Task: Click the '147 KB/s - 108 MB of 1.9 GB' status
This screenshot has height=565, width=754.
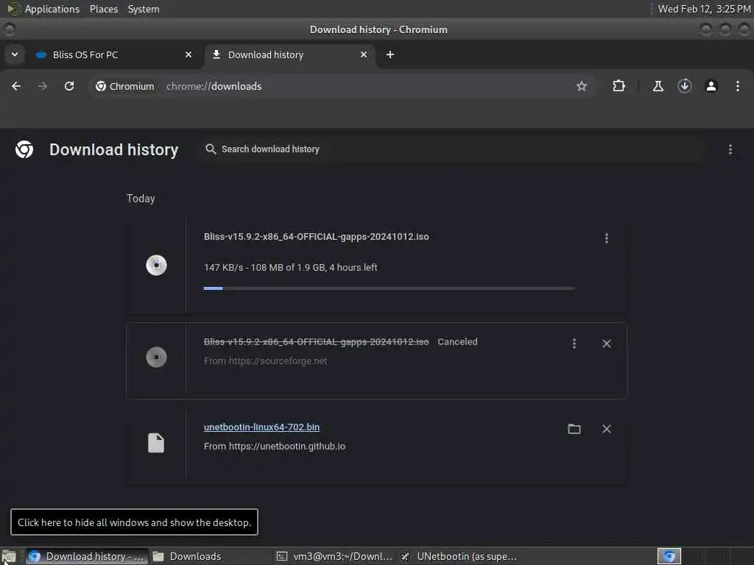Action: (x=290, y=268)
